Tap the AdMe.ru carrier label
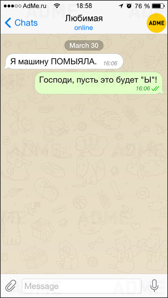 34,6
